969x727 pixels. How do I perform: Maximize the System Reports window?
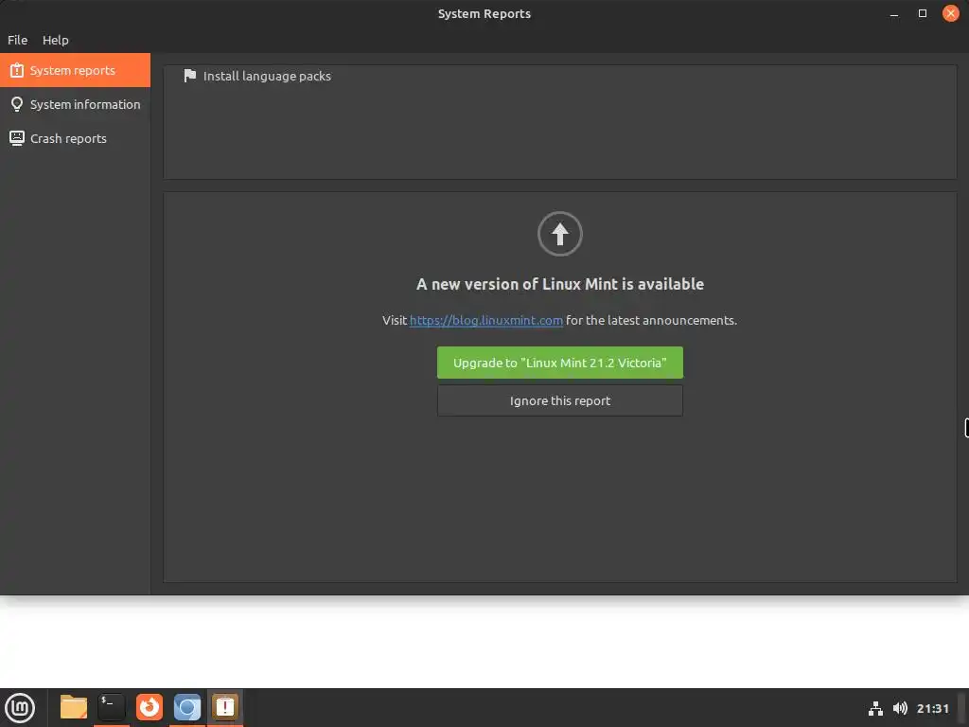[x=923, y=13]
